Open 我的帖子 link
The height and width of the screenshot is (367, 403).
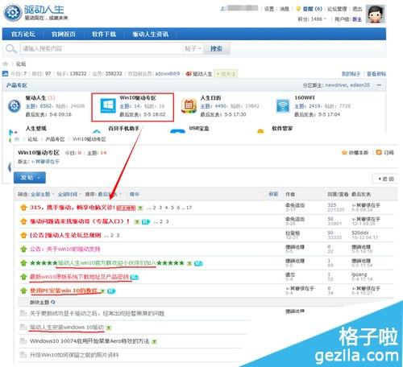pyautogui.click(x=351, y=74)
